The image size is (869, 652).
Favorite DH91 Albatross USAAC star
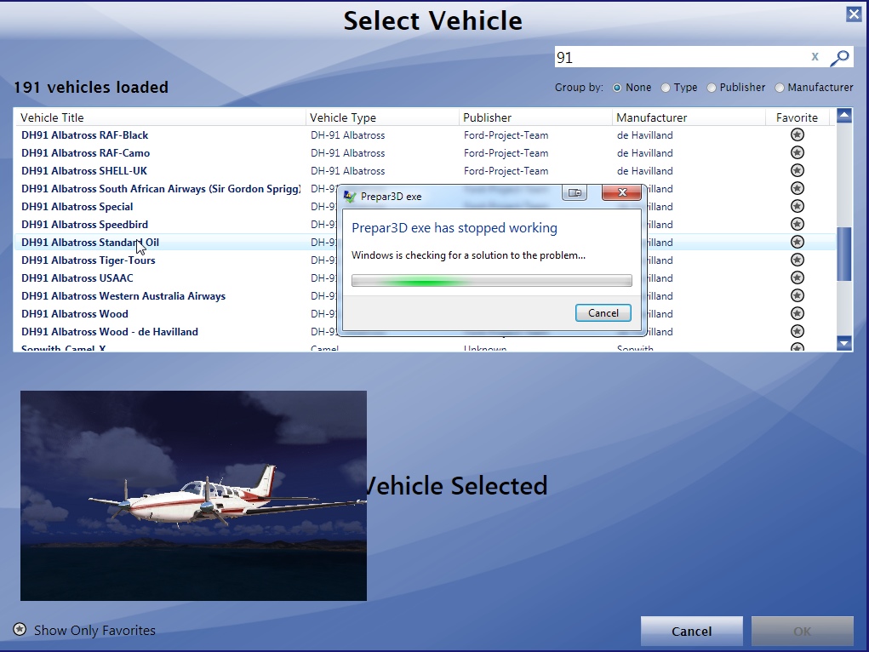(x=797, y=277)
